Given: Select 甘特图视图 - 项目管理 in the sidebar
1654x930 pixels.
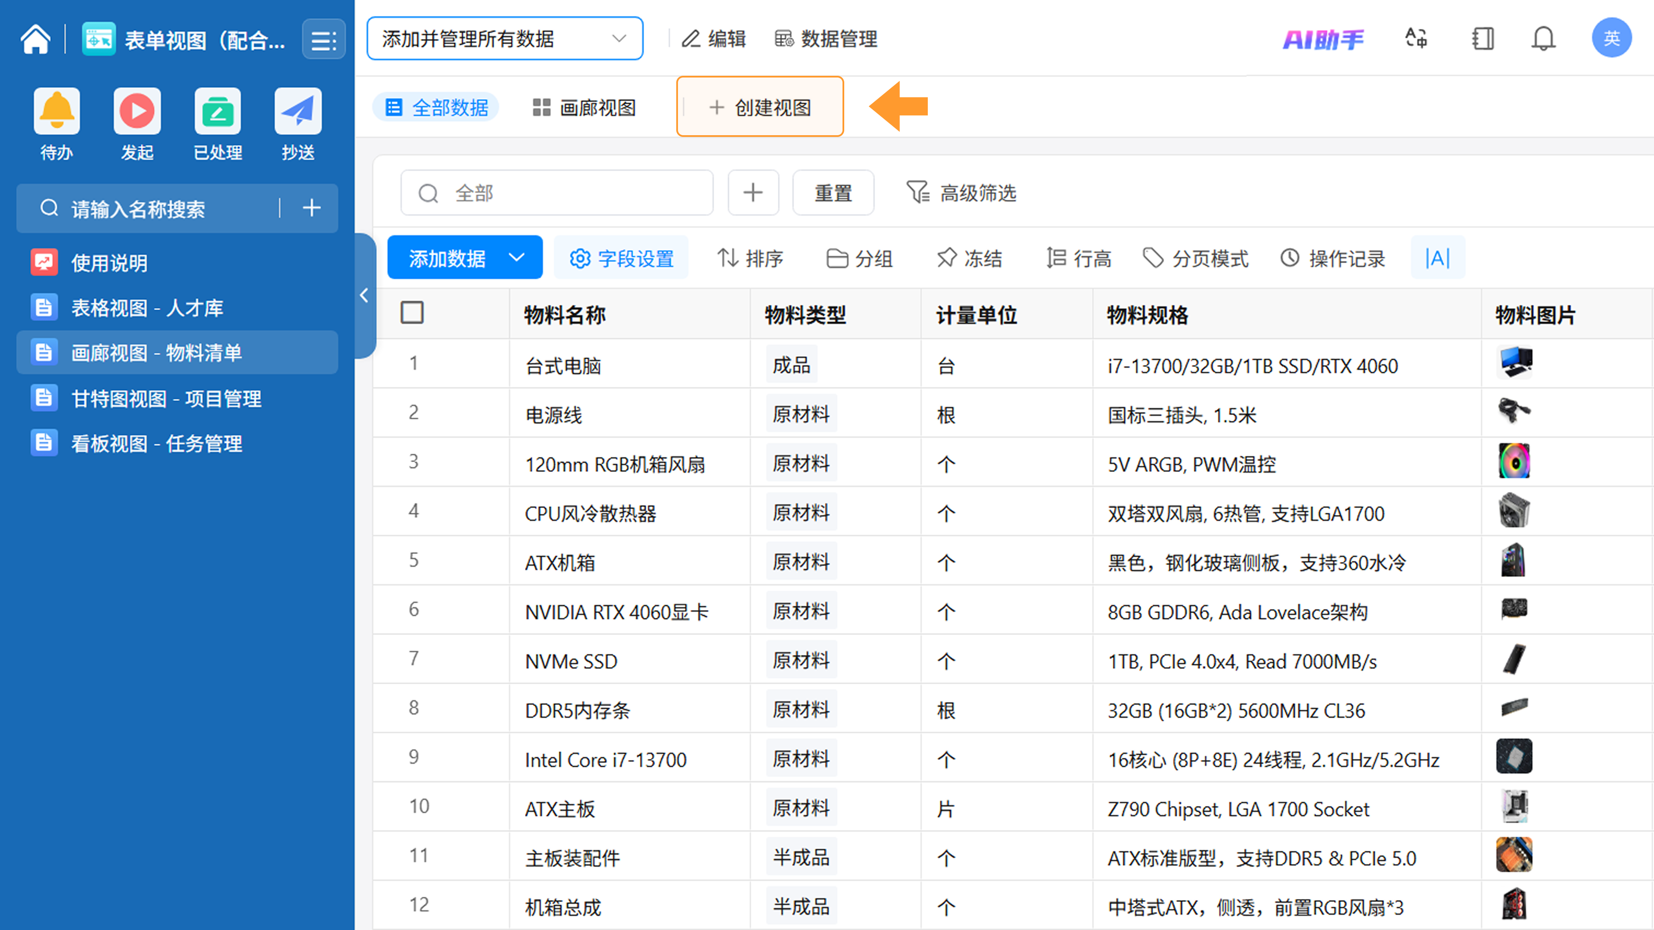Looking at the screenshot, I should coord(166,399).
